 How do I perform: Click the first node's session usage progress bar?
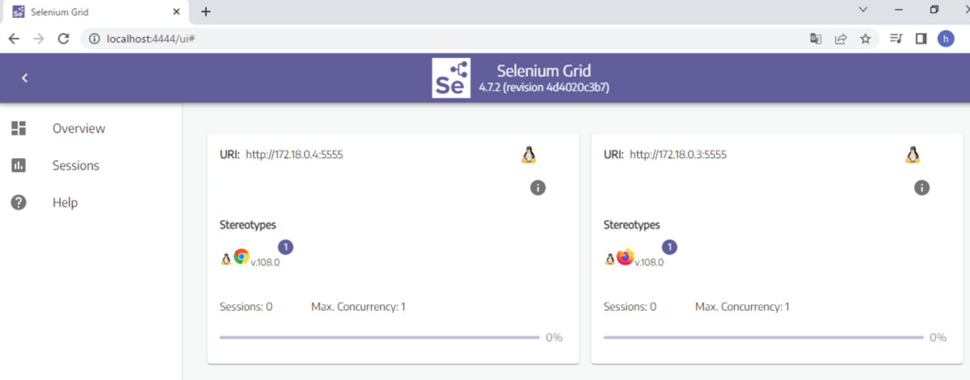[x=379, y=338]
